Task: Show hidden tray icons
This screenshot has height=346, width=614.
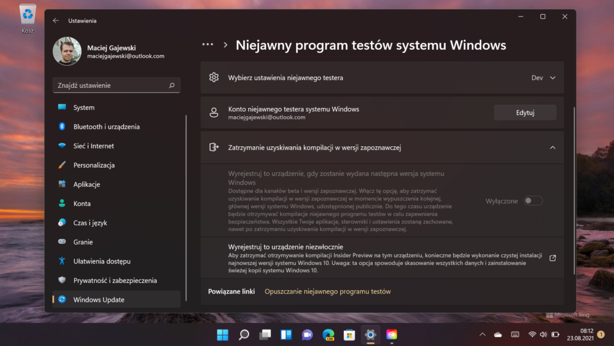Action: tap(483, 335)
